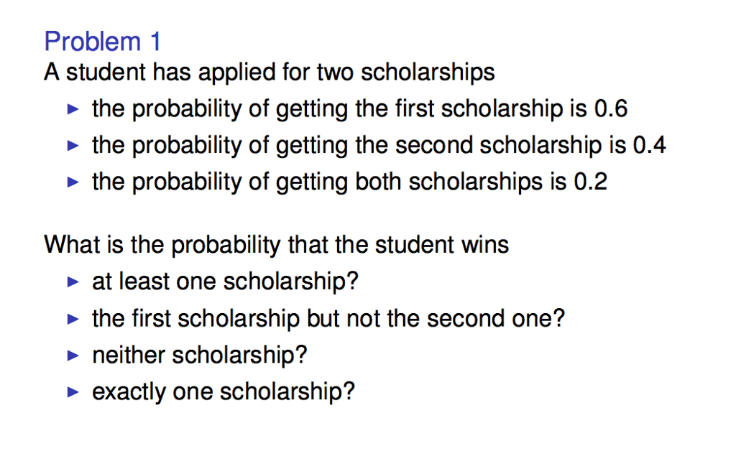This screenshot has height=469, width=736.
Task: Click the line 'A student has applied for two scholarships'
Action: [270, 73]
